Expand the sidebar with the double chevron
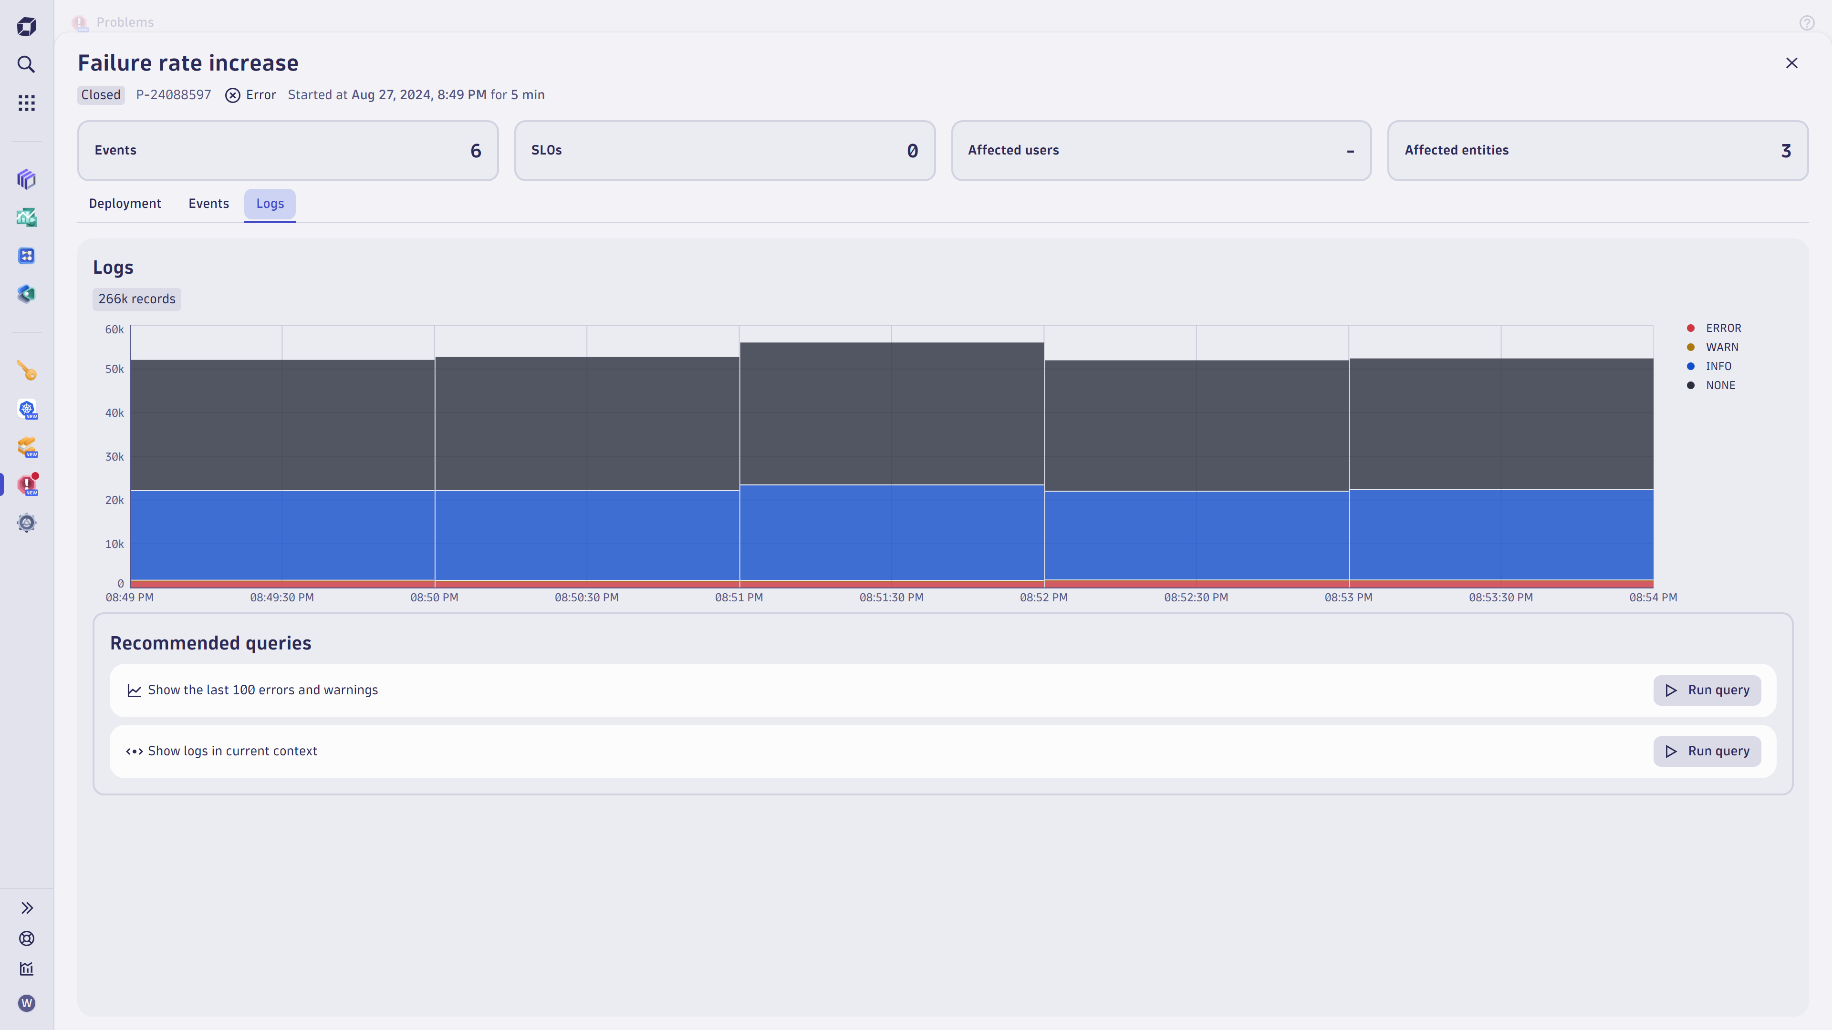The width and height of the screenshot is (1832, 1030). pyautogui.click(x=27, y=908)
